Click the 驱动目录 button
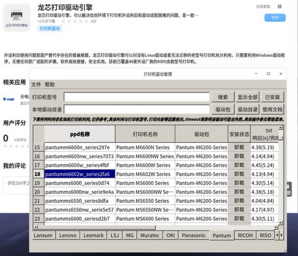Image resolution: width=298 pixels, height=256 pixels. [248, 109]
